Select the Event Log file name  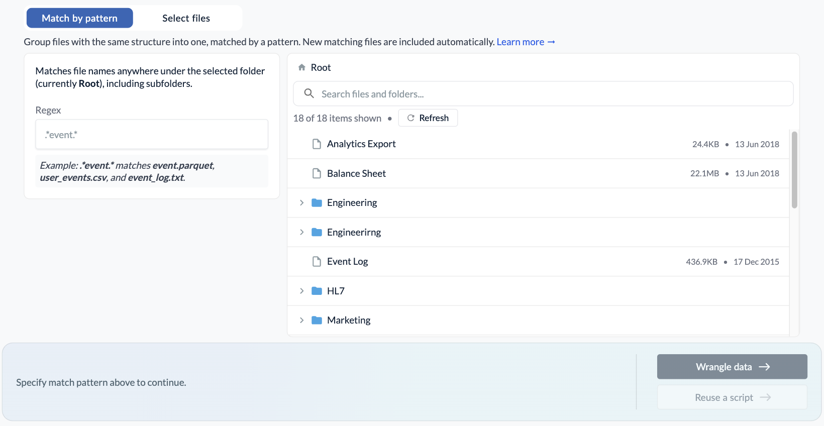[347, 261]
